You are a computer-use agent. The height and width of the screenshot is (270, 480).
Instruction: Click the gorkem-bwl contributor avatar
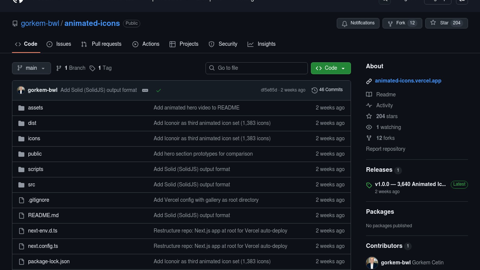tap(372, 262)
